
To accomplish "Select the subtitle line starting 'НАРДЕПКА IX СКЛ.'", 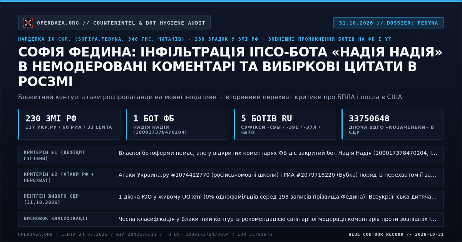I will (205, 39).
